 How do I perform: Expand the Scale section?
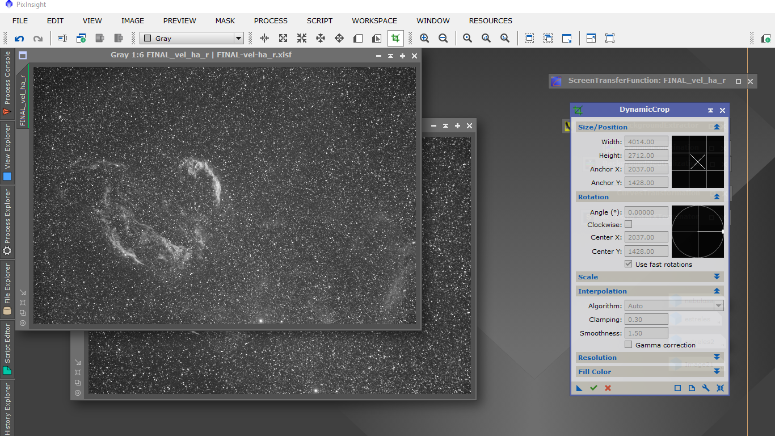tap(717, 277)
